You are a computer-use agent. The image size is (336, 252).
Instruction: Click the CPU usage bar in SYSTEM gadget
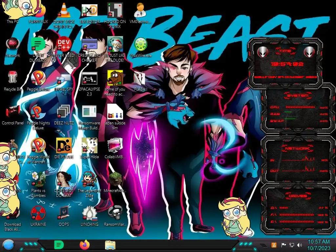300,107
